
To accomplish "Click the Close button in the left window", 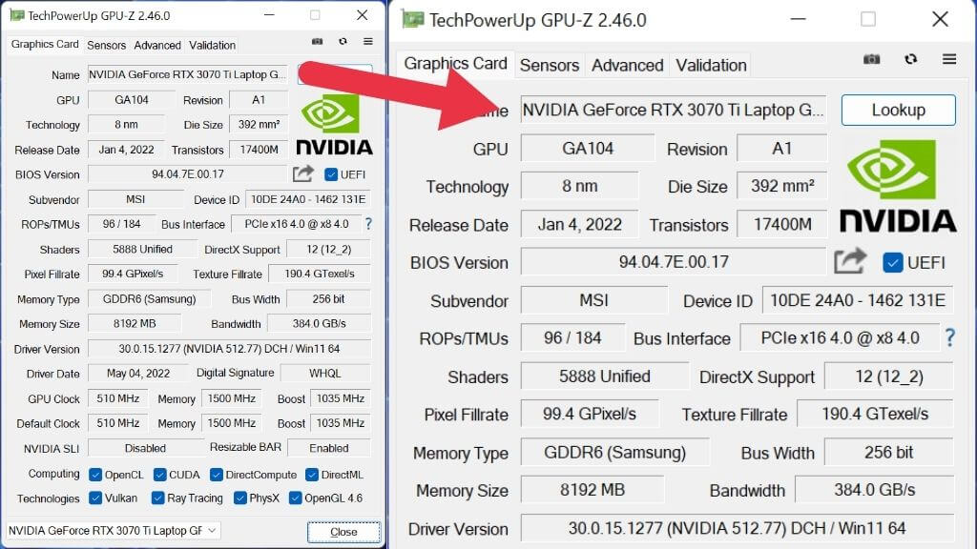I will click(343, 532).
